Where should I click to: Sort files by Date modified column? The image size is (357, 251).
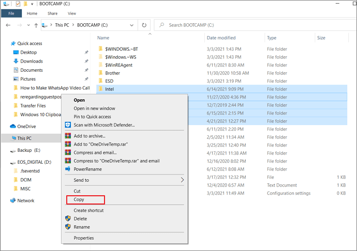(221, 38)
